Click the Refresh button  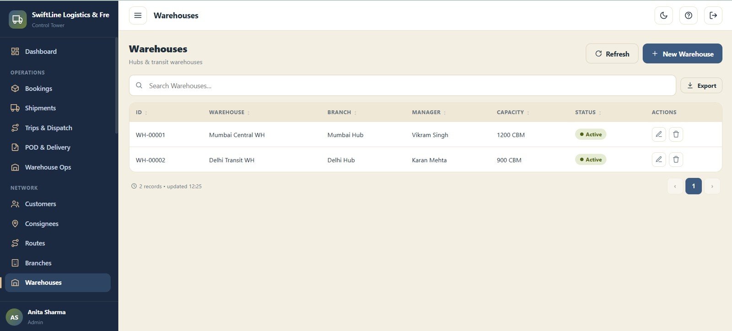612,53
